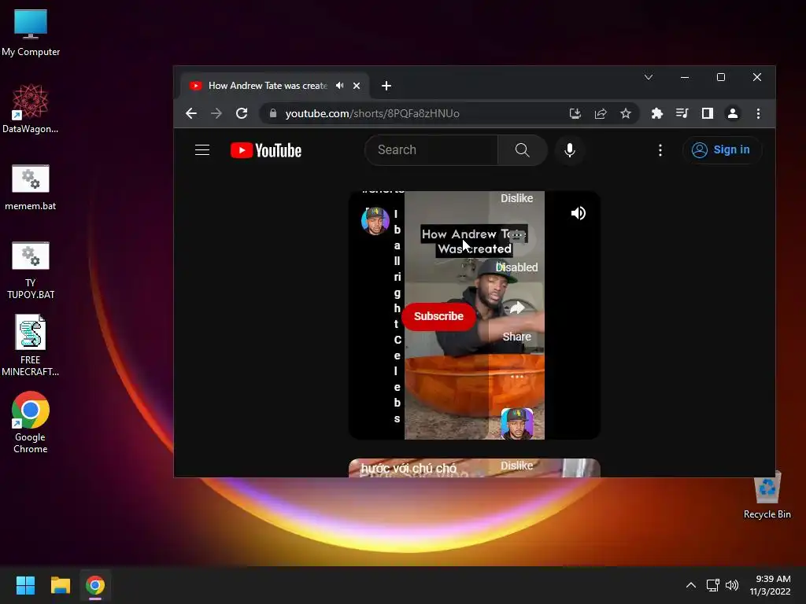The image size is (806, 604).
Task: Click the padlock site info icon
Action: click(273, 113)
